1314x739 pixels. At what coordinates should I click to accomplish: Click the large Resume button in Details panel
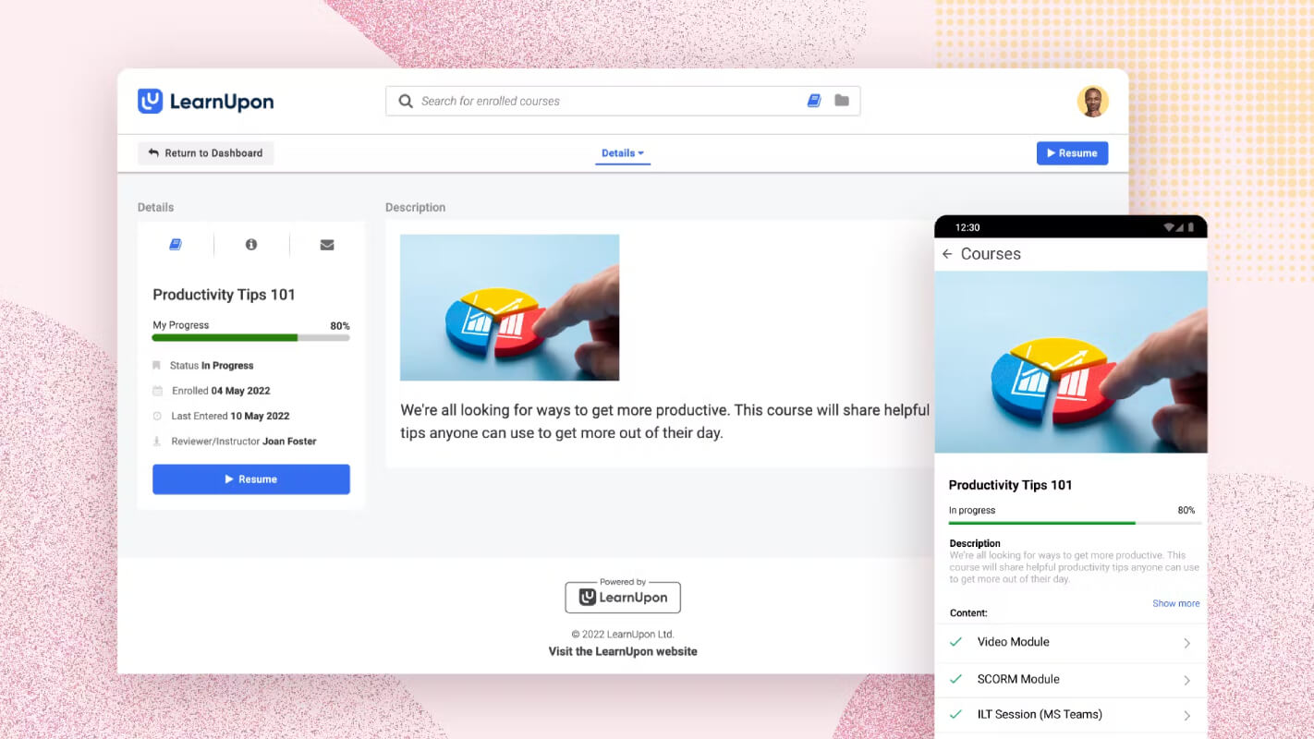251,479
